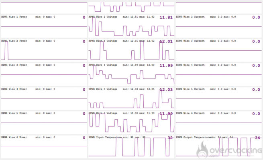Click the "HPWR Wire 6 Power" label
263x160 pixels.
point(14,137)
